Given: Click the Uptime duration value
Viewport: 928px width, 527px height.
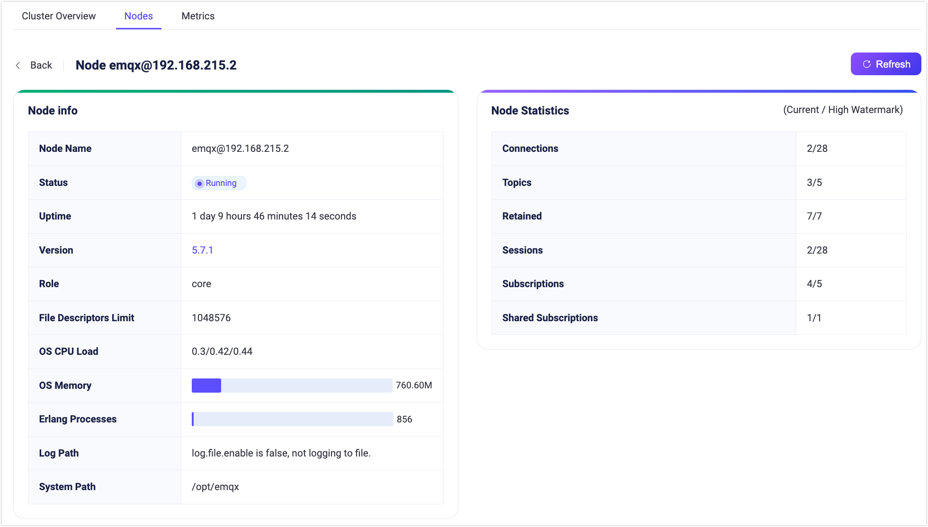Looking at the screenshot, I should tap(274, 216).
